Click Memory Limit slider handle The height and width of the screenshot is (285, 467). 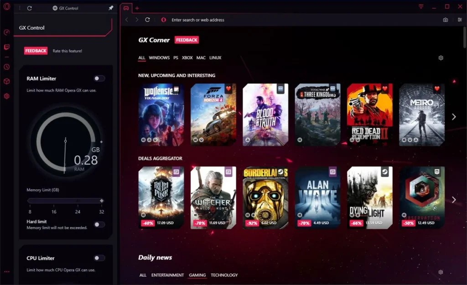click(102, 201)
